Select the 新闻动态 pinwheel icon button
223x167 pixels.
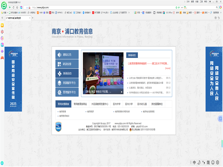(x=59, y=73)
